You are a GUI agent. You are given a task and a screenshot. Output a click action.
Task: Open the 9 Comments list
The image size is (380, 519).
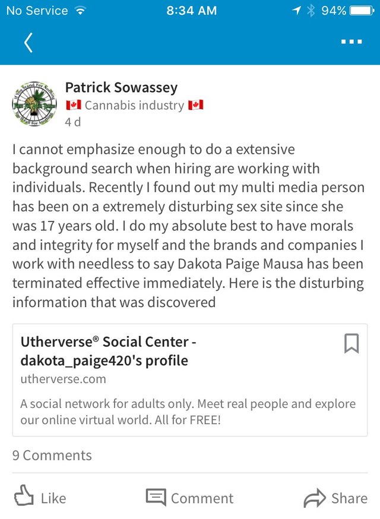click(52, 455)
